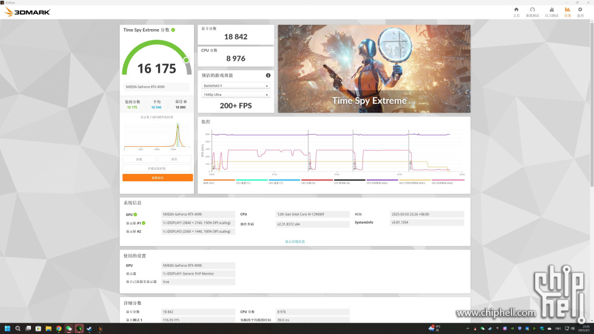
Task: Click the NVIDIA GeForce RTX 4090 label under gauge
Action: click(157, 87)
